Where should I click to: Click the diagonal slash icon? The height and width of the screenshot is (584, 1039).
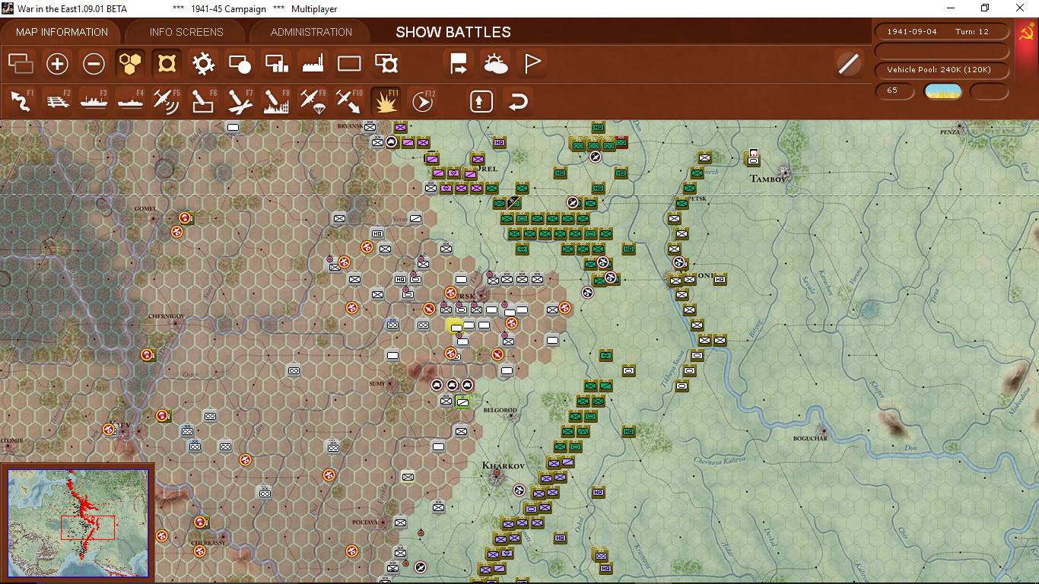848,63
